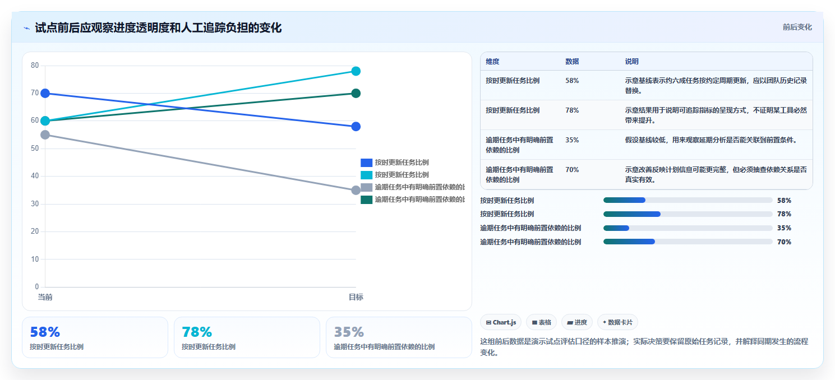Click the Chart.js chip icon

(489, 323)
